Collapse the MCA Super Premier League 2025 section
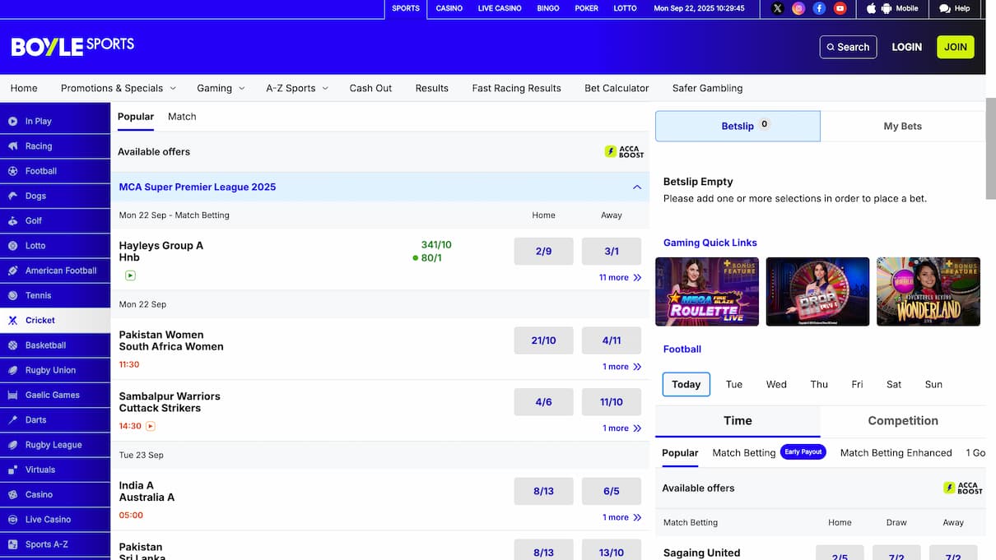 point(636,187)
